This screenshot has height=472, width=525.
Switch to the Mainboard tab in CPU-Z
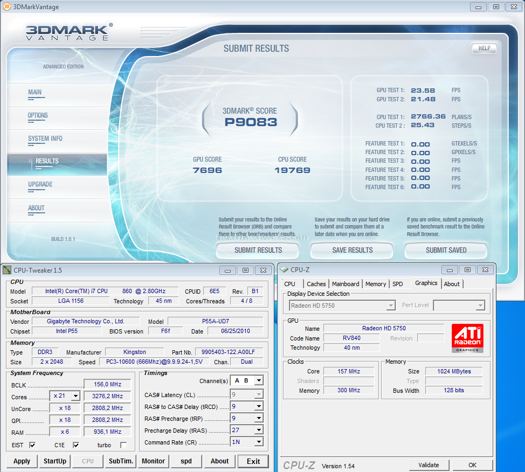click(346, 284)
